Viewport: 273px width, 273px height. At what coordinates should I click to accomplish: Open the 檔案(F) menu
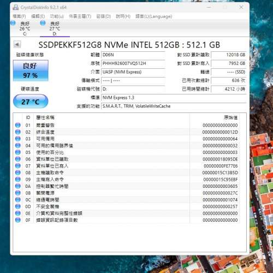click(x=19, y=16)
